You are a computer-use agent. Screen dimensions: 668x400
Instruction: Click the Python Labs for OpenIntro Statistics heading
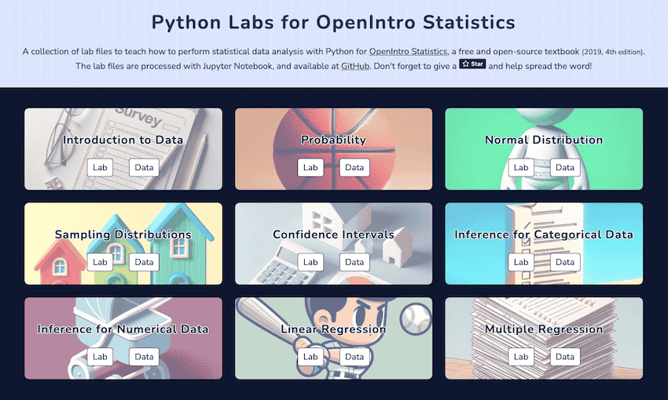tap(333, 22)
